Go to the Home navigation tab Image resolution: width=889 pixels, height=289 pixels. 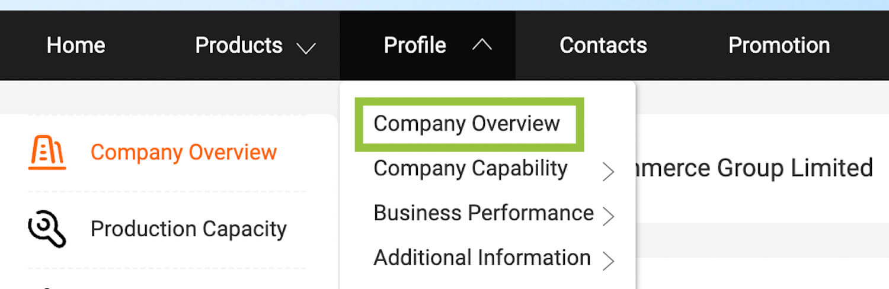[x=76, y=46]
